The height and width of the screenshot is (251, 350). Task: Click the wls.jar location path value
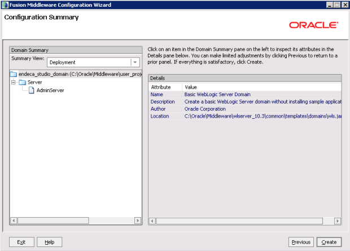[x=262, y=116]
